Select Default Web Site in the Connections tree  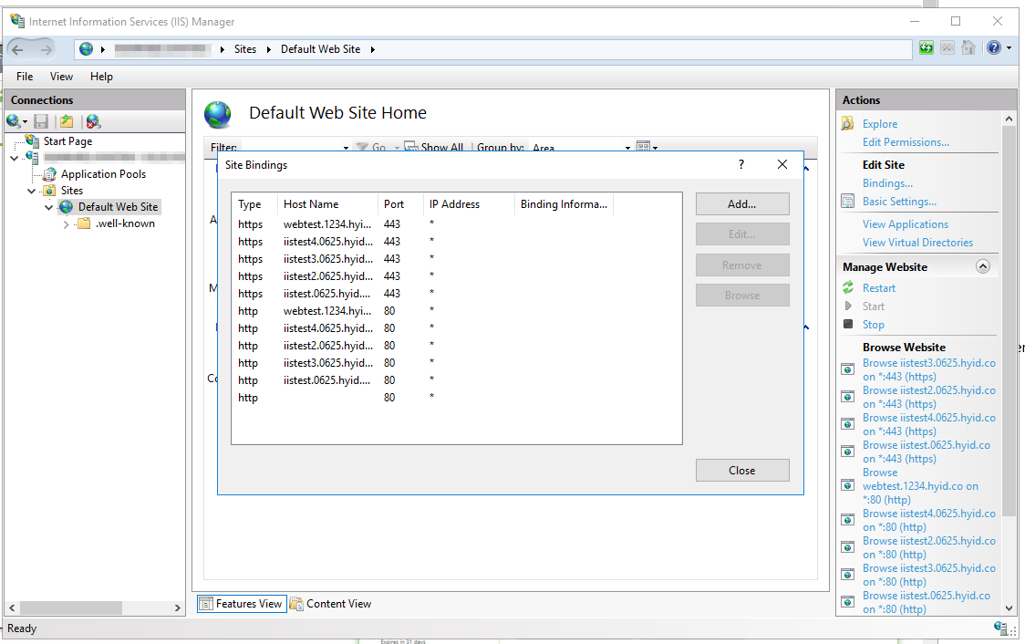point(118,206)
